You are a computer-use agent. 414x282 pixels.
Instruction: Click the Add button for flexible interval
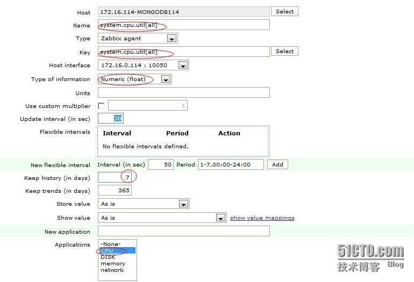[277, 164]
